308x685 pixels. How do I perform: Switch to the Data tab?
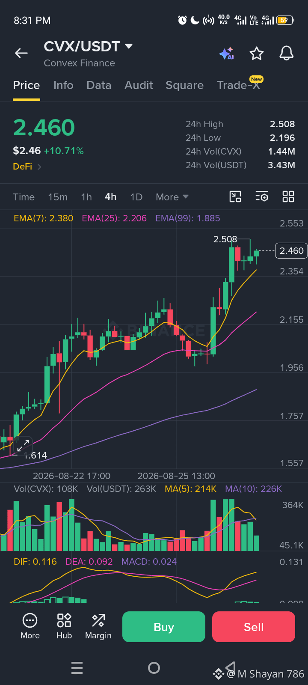[99, 85]
